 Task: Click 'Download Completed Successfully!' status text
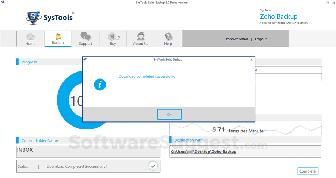pos(77,166)
